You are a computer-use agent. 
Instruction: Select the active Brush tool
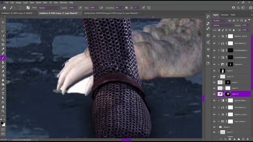(x=3, y=58)
